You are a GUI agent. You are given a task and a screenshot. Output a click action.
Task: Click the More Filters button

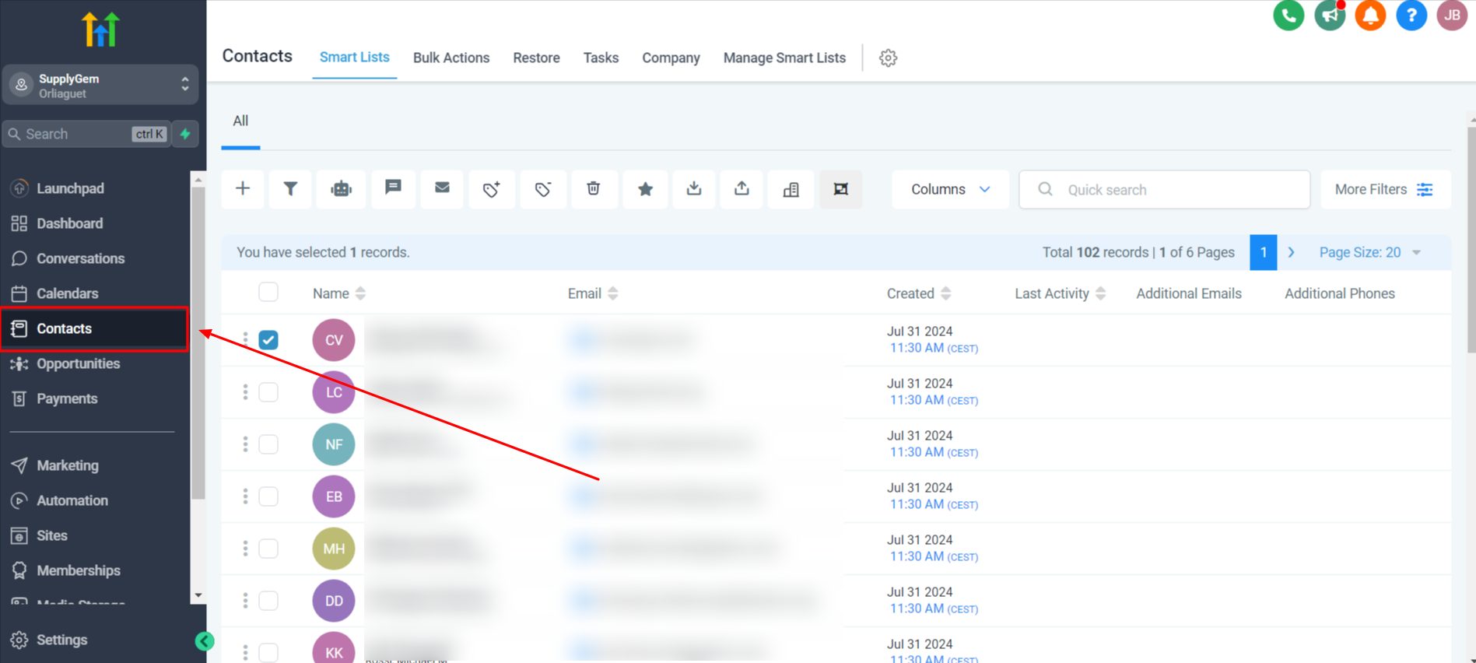[1384, 189]
